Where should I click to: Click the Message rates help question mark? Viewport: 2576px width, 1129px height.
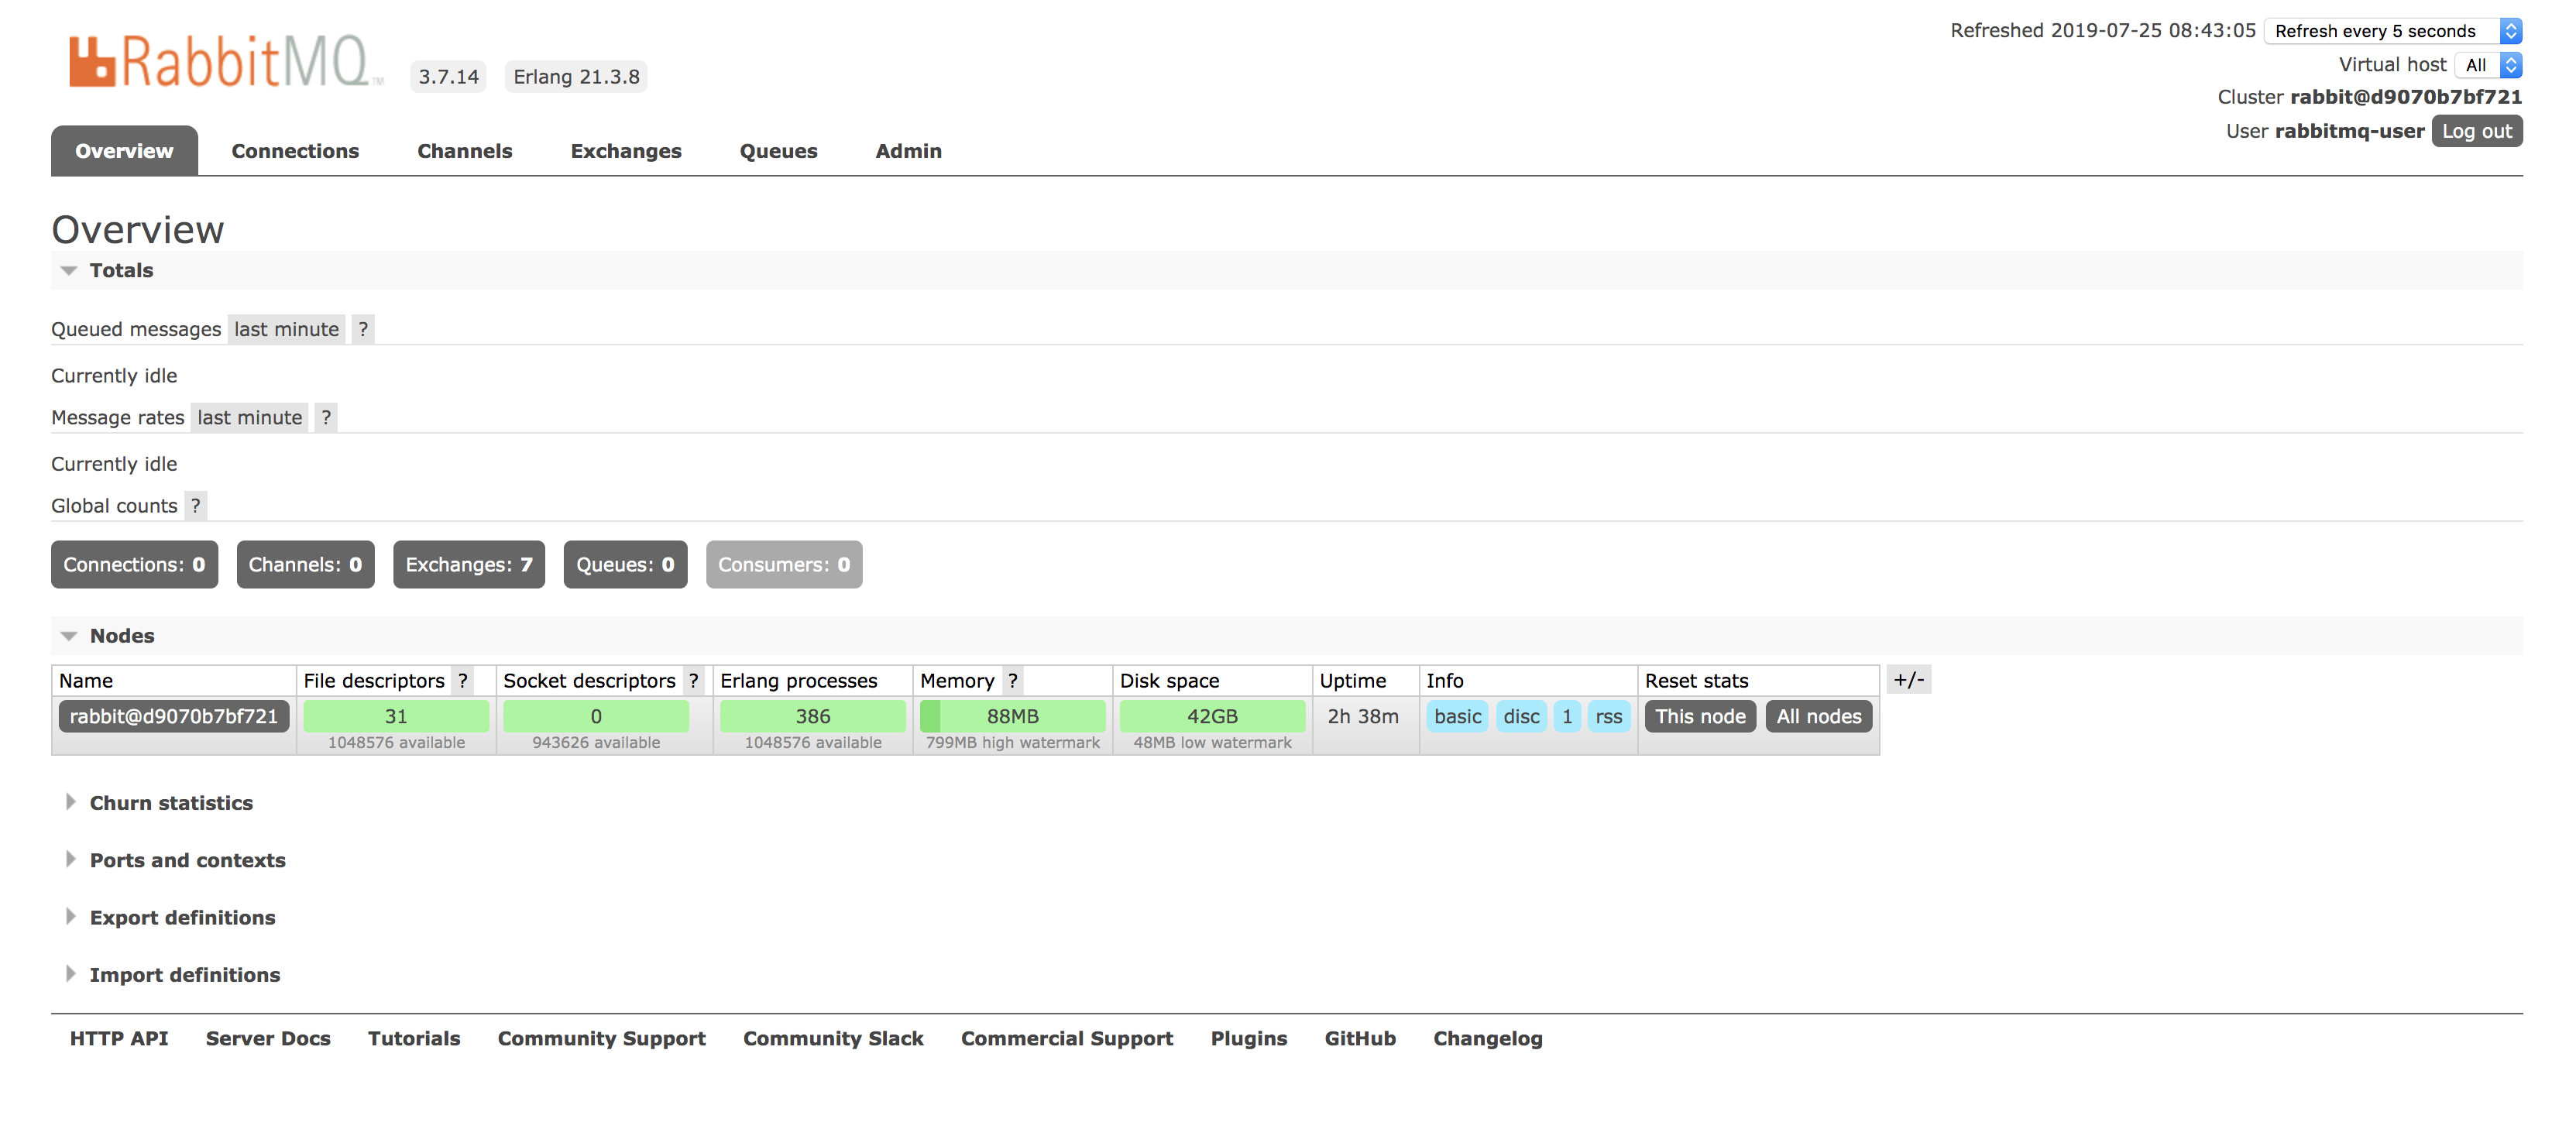[x=326, y=417]
